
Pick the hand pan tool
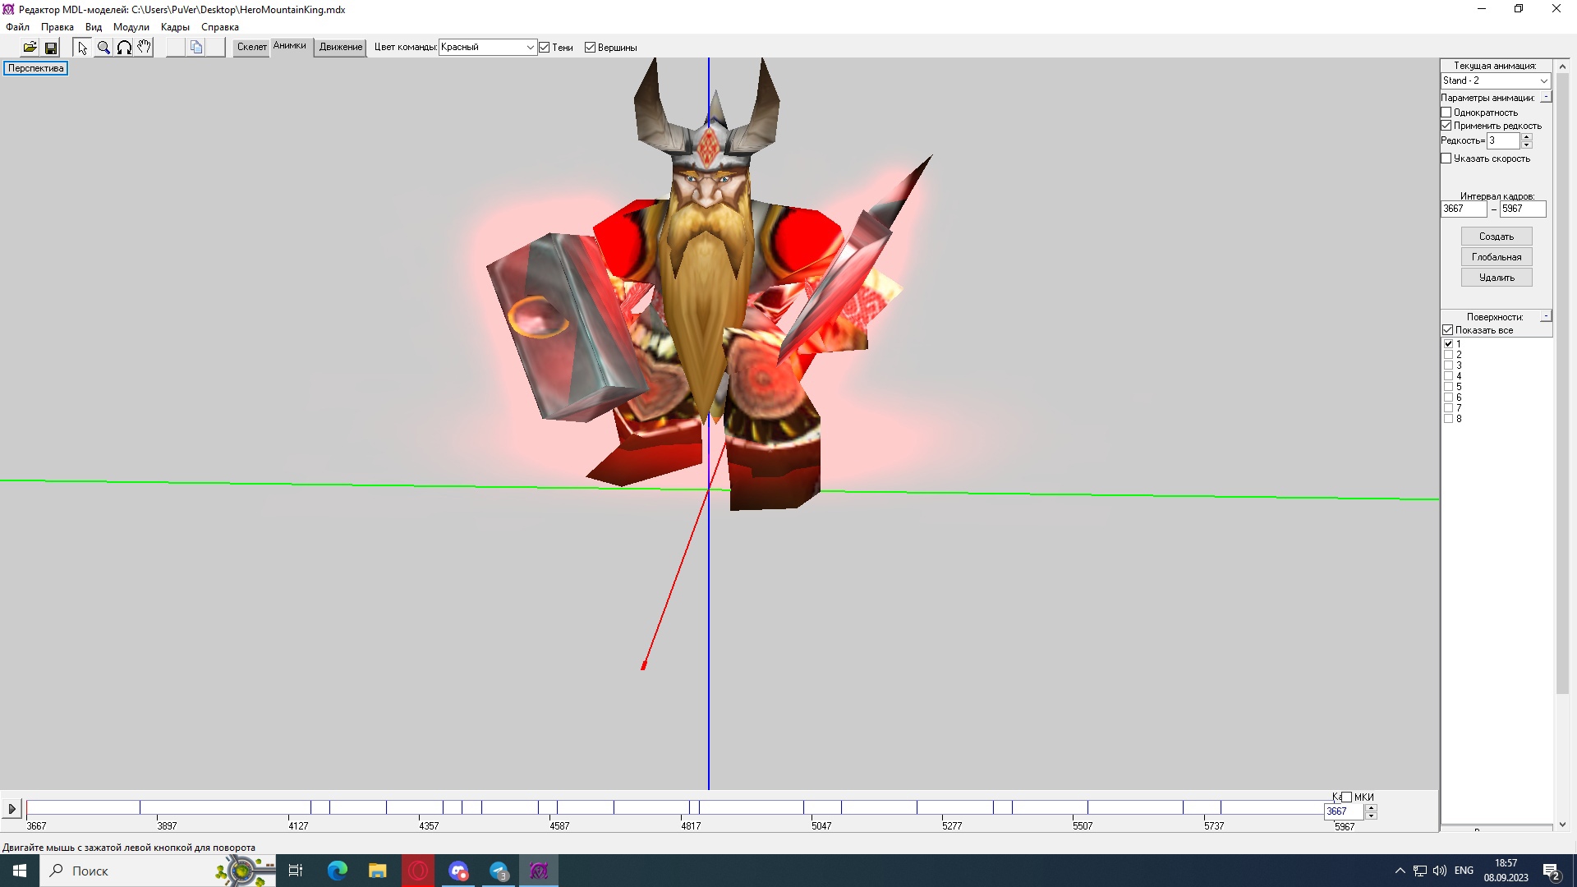144,48
